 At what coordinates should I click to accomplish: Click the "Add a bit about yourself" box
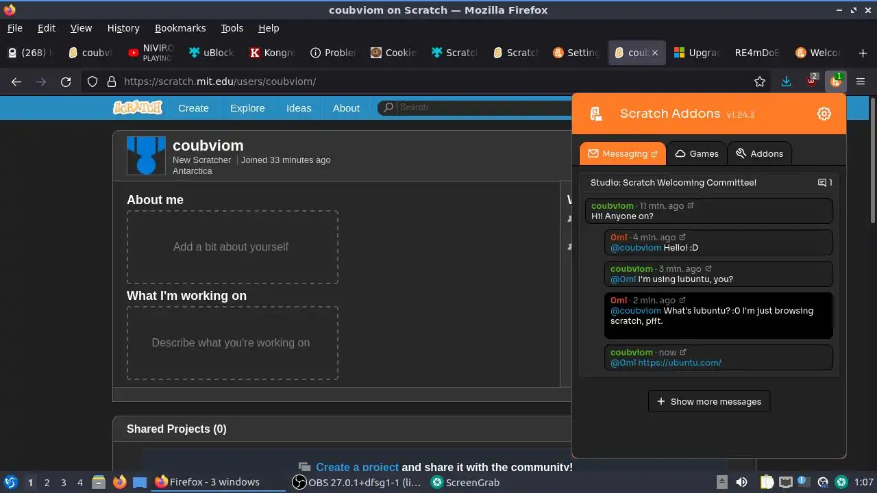click(x=232, y=246)
